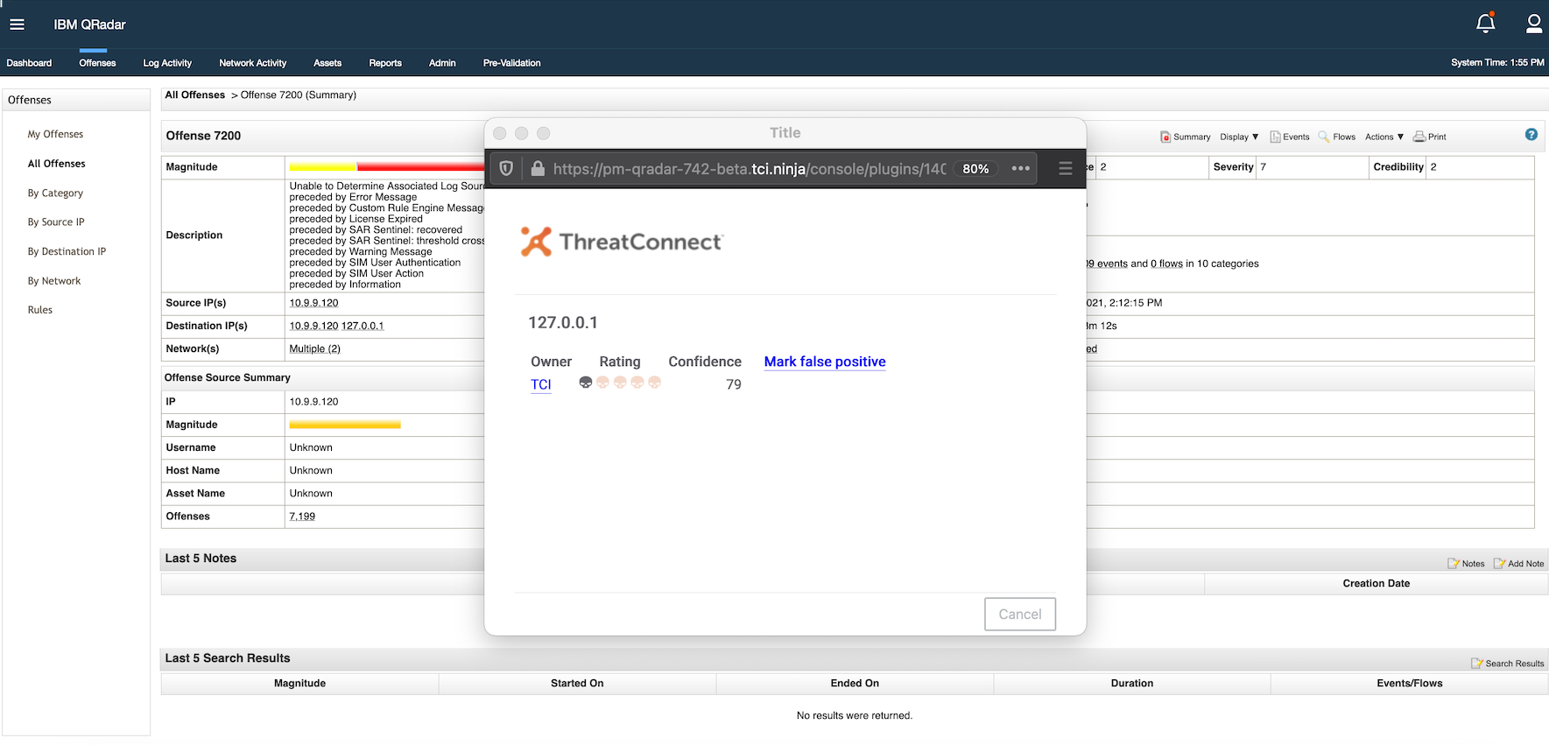Open the user profile icon

pos(1533,24)
